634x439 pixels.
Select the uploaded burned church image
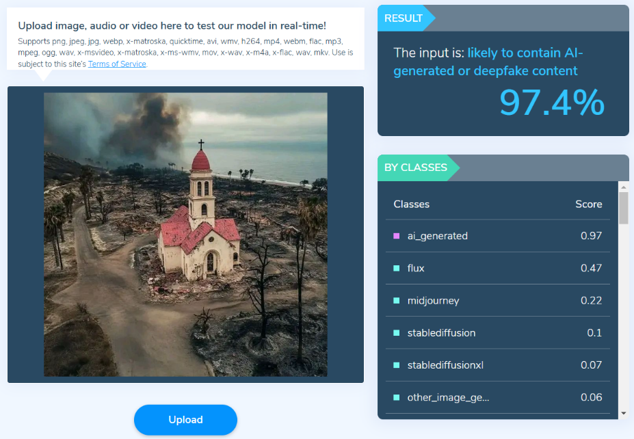(x=185, y=235)
